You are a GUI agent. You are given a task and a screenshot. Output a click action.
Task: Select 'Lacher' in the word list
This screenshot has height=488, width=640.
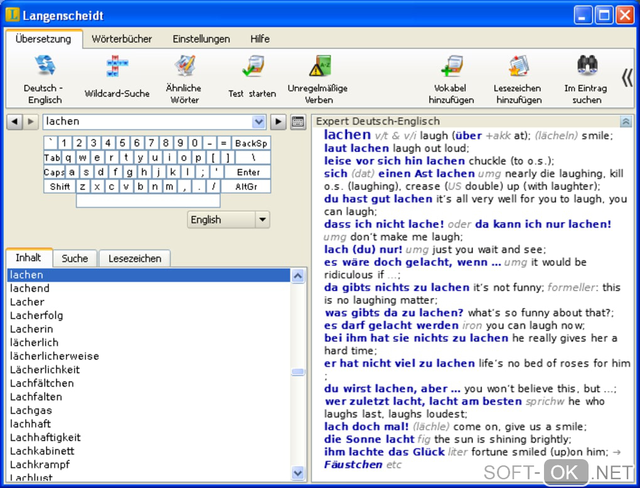coord(149,302)
